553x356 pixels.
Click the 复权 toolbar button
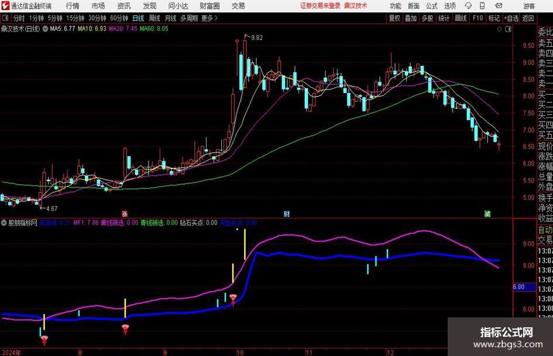click(x=394, y=18)
